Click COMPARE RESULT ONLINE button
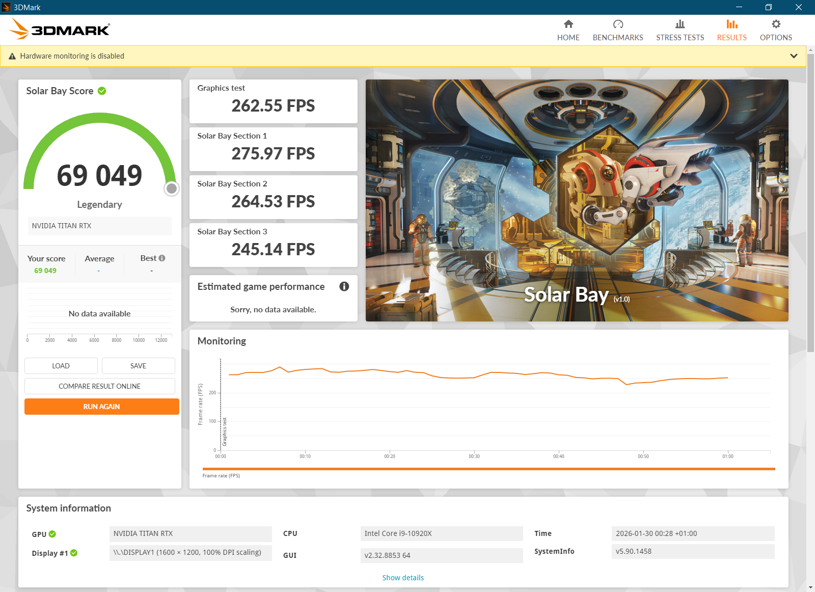 point(100,386)
